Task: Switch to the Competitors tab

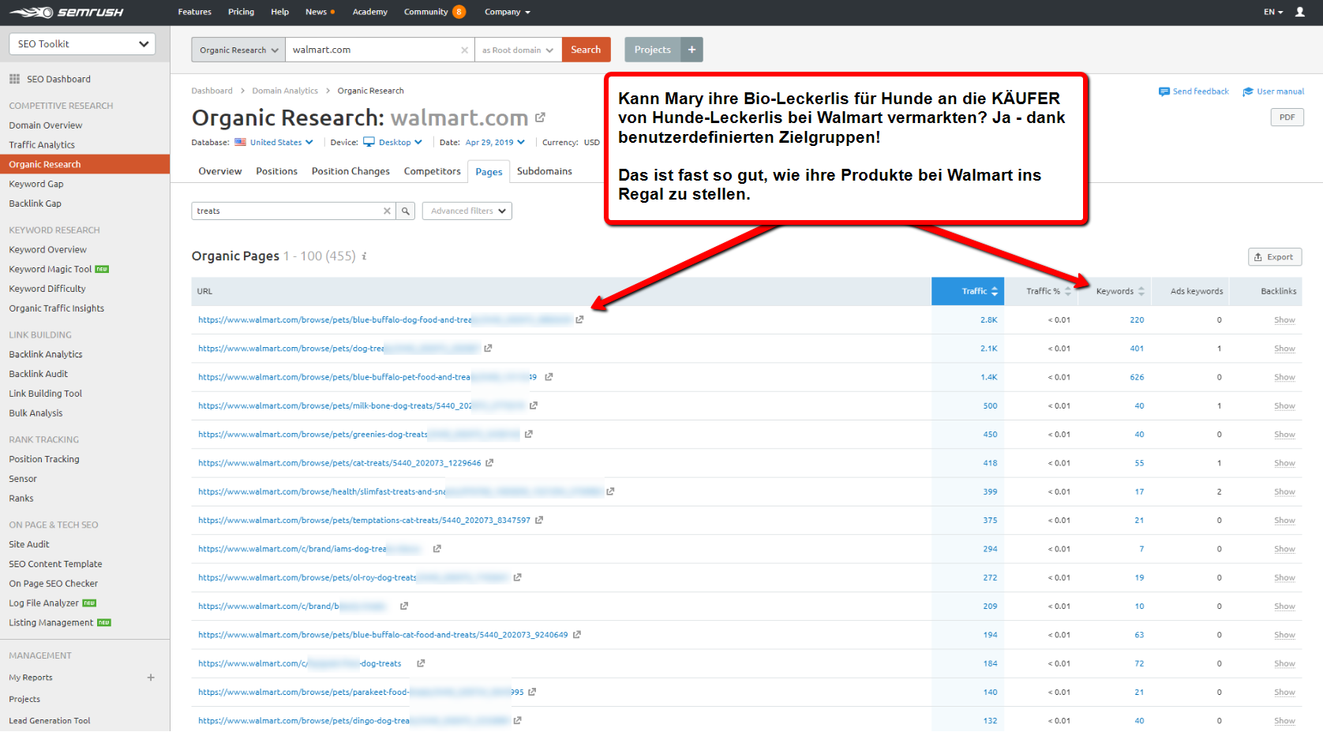Action: [432, 171]
